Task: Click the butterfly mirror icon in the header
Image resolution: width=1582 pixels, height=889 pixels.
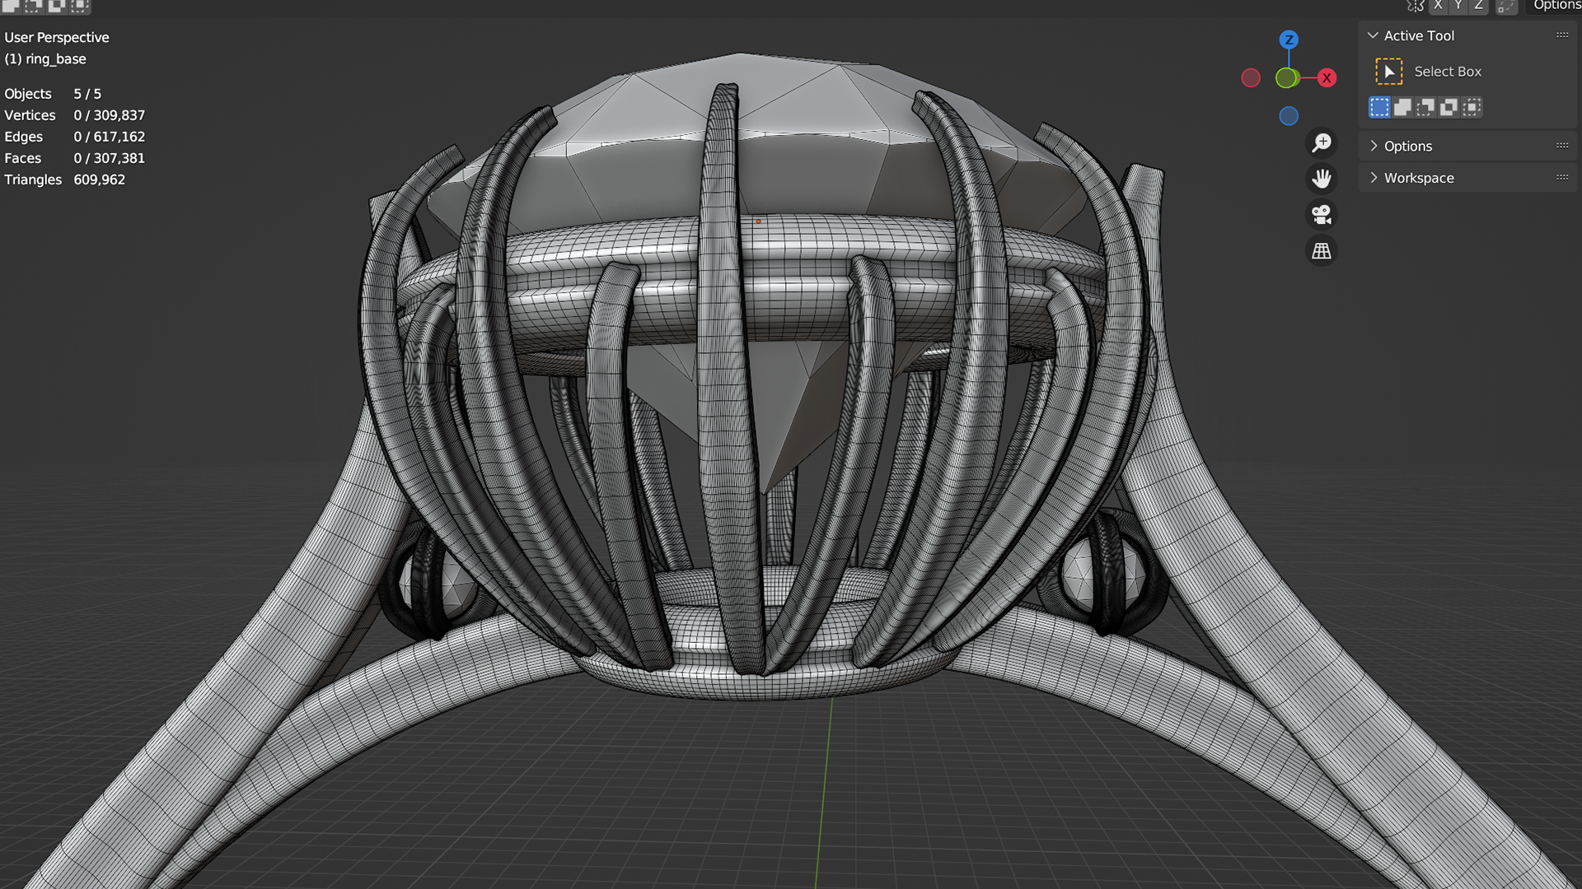Action: tap(1415, 7)
